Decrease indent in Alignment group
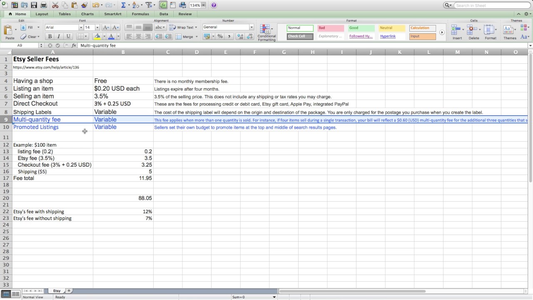Viewport: 533px width, 300px height. click(x=159, y=37)
